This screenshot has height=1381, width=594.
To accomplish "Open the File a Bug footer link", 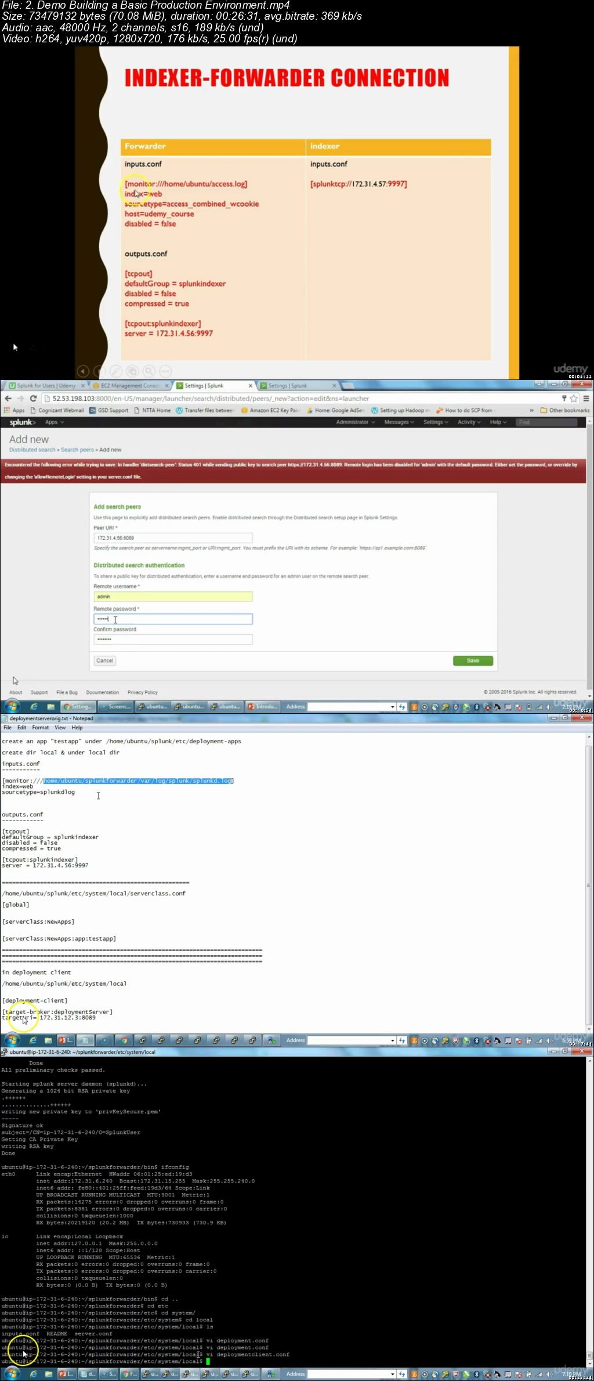I will [x=67, y=692].
